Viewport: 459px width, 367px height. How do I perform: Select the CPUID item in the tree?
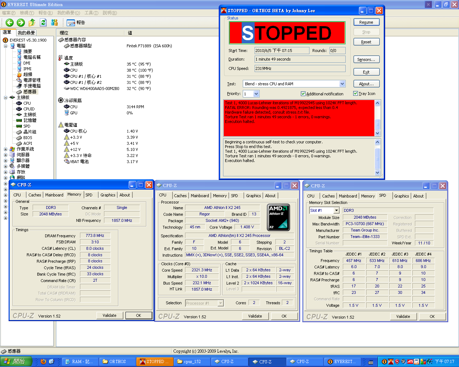pos(29,109)
